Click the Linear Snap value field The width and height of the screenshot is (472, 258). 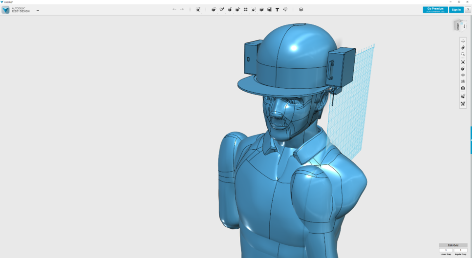tap(446, 250)
